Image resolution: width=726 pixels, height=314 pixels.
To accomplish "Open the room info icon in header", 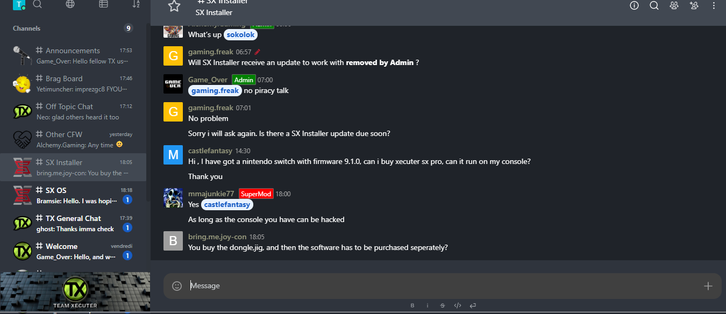I will 634,5.
